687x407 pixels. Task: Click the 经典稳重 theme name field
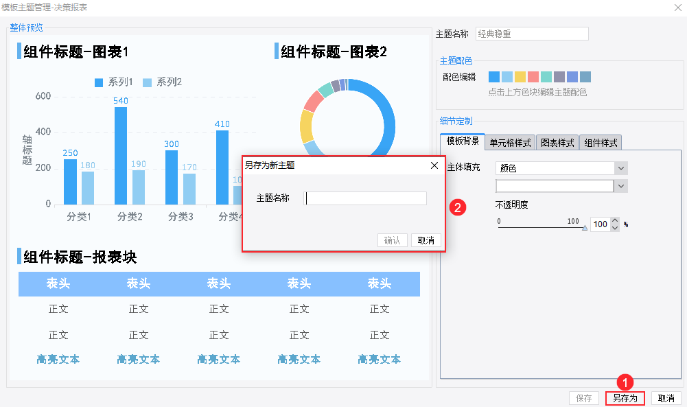coord(532,34)
